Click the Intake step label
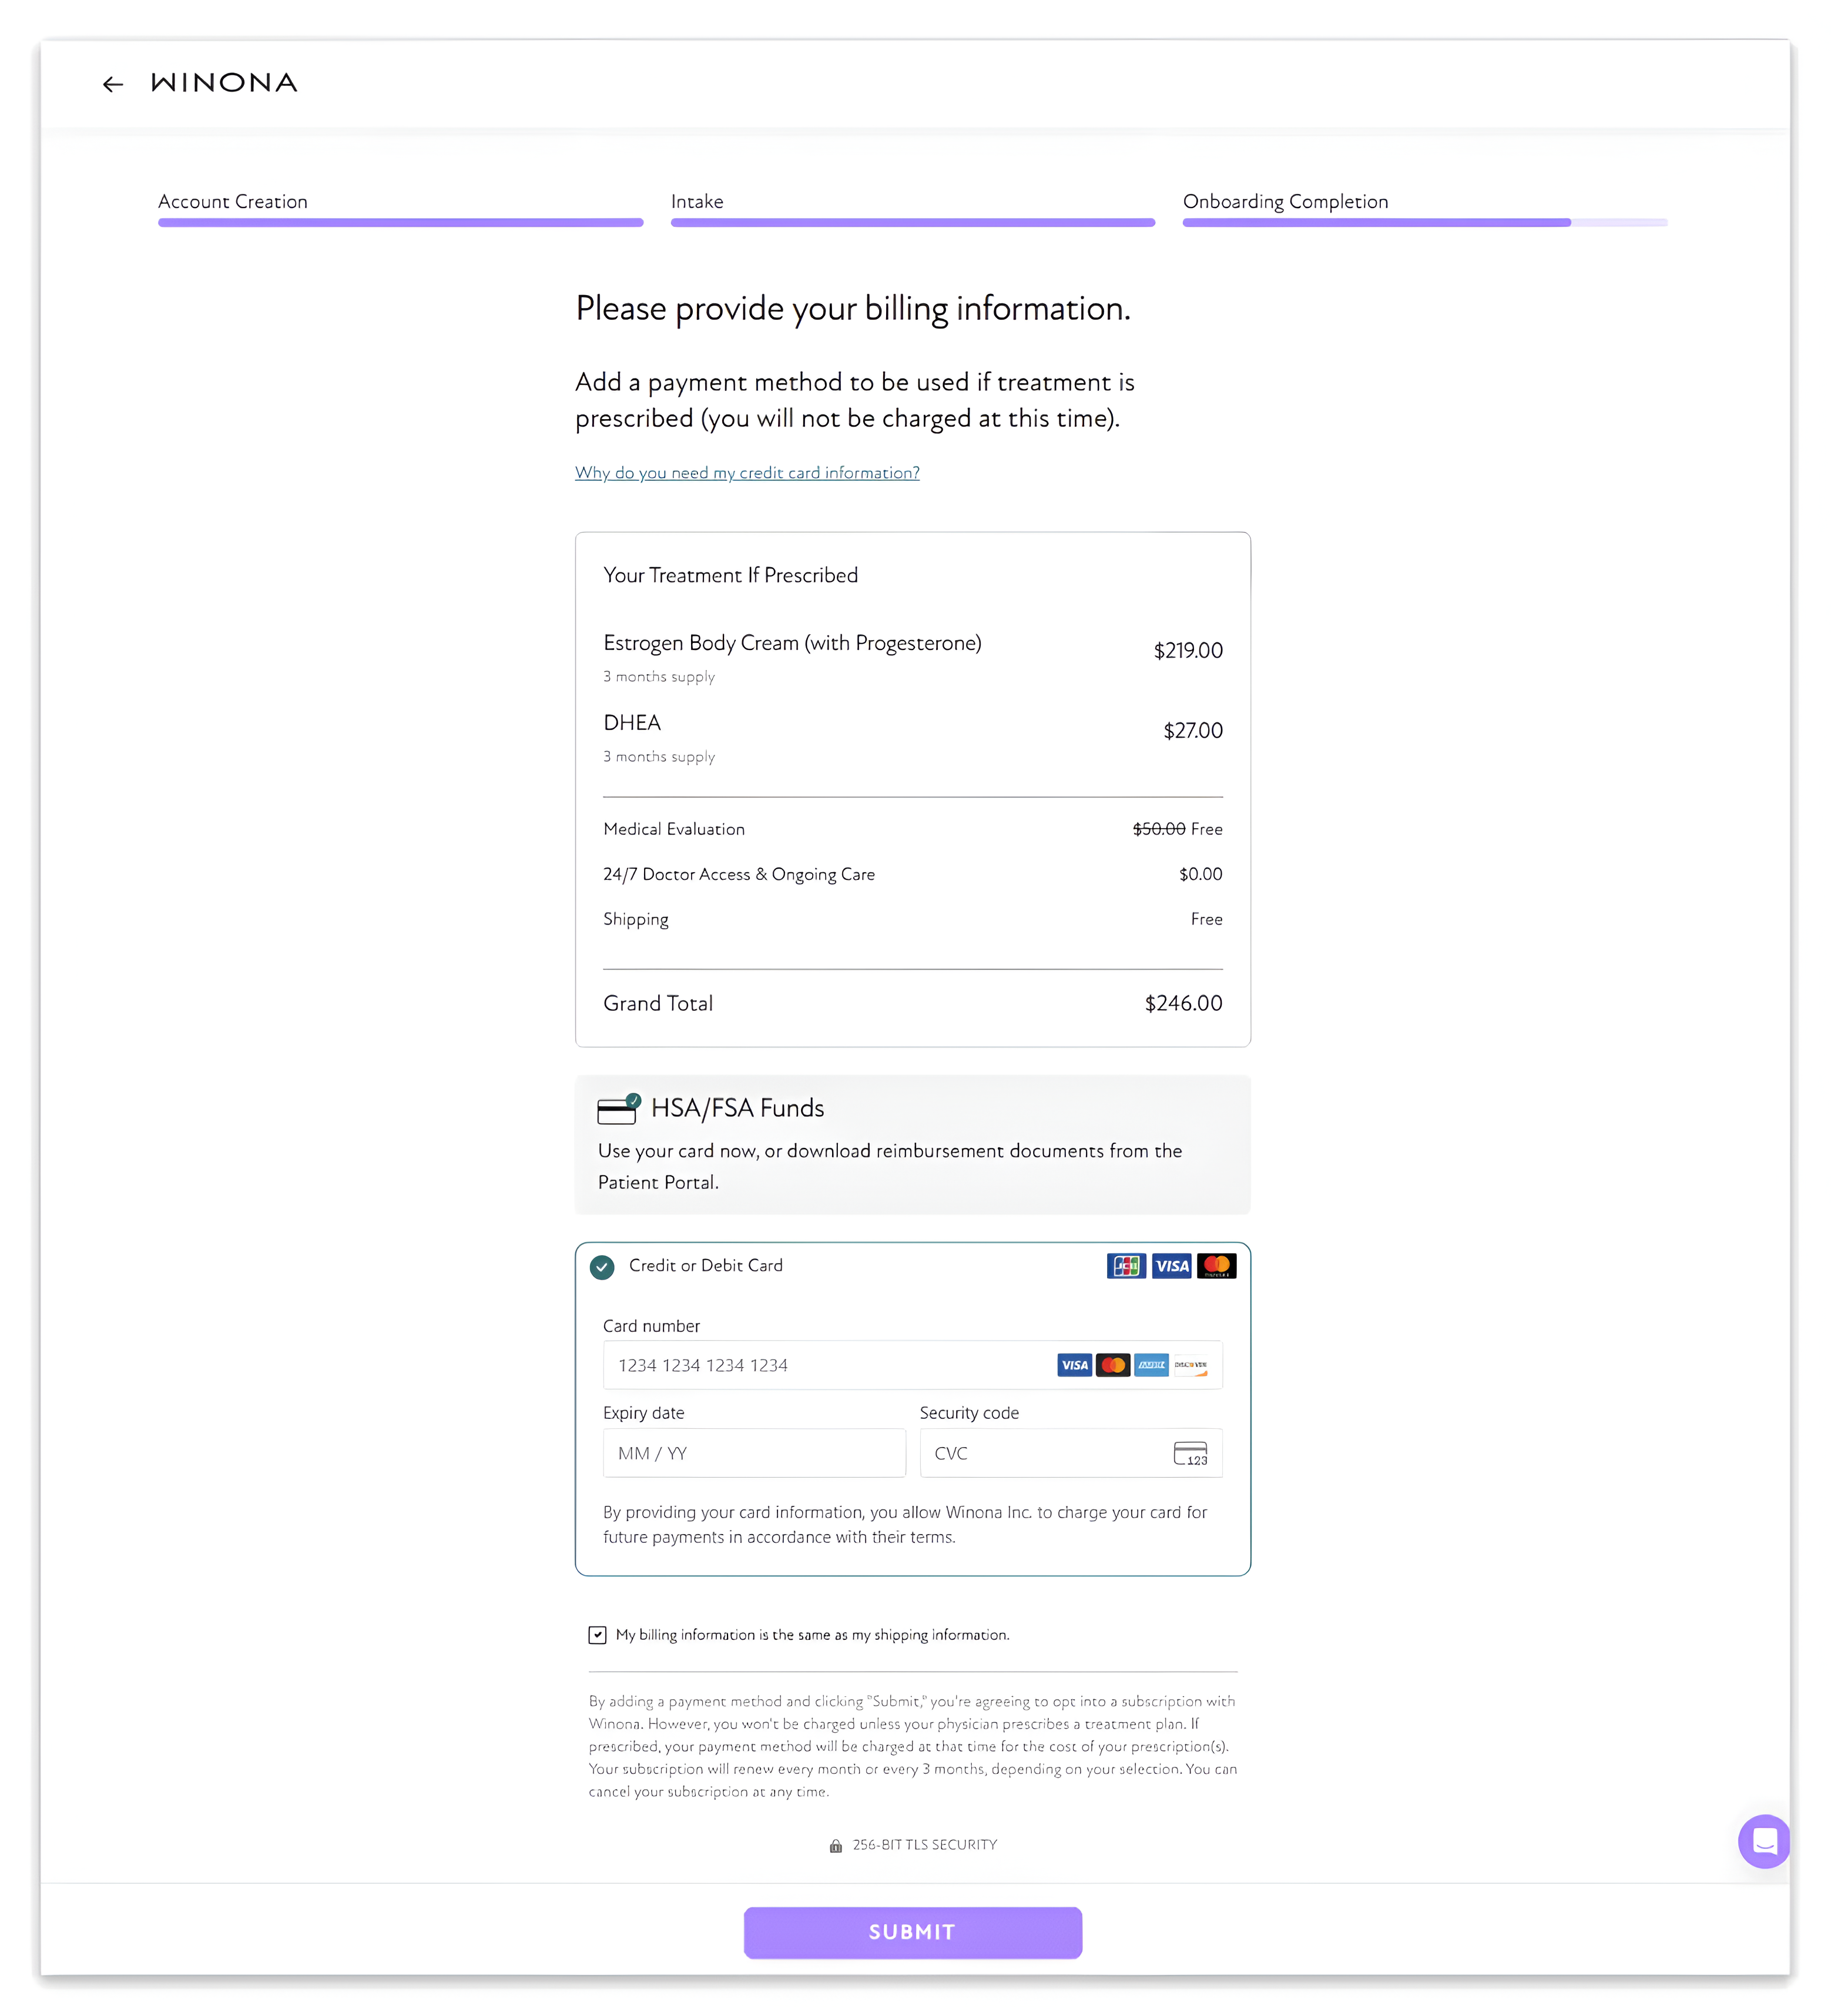Image resolution: width=1831 pixels, height=2016 pixels. (697, 201)
